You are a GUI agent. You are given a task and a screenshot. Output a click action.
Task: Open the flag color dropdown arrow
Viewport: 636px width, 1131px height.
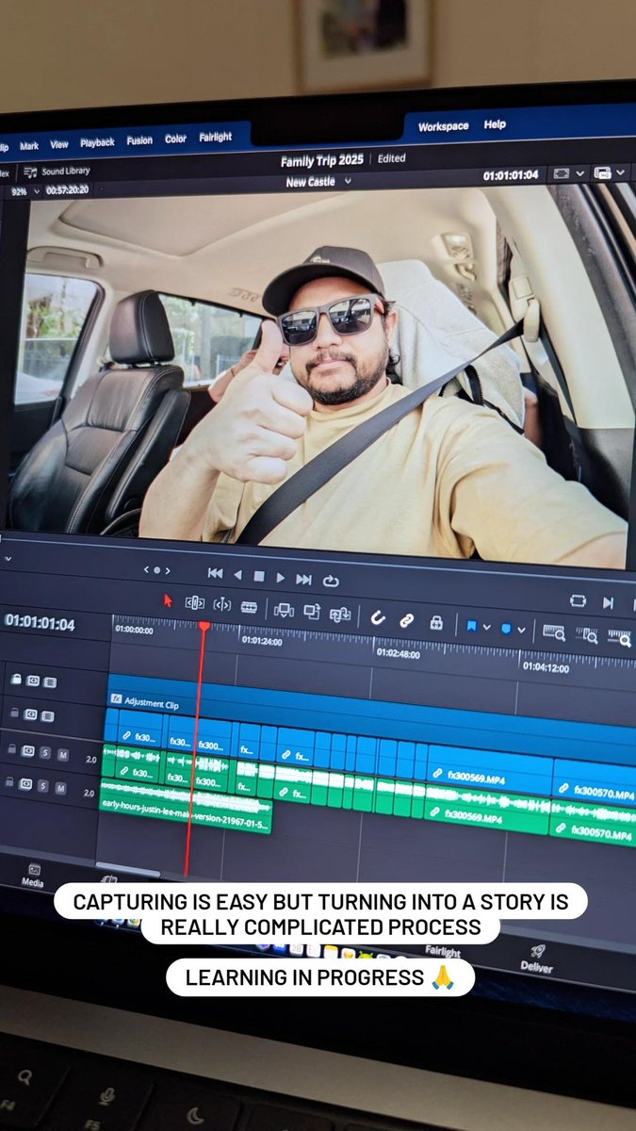point(487,628)
